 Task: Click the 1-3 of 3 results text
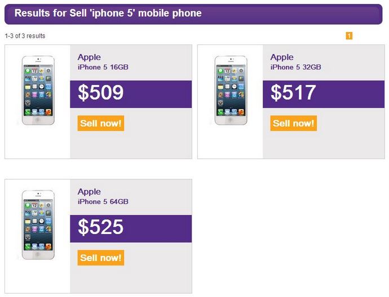point(25,36)
